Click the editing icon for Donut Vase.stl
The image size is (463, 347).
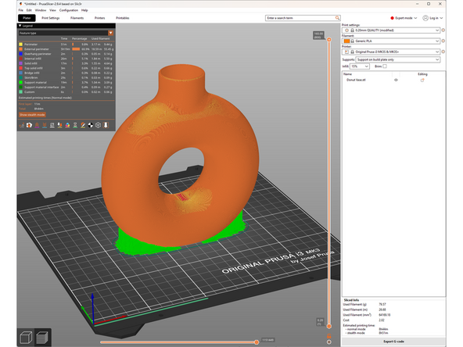coord(422,80)
